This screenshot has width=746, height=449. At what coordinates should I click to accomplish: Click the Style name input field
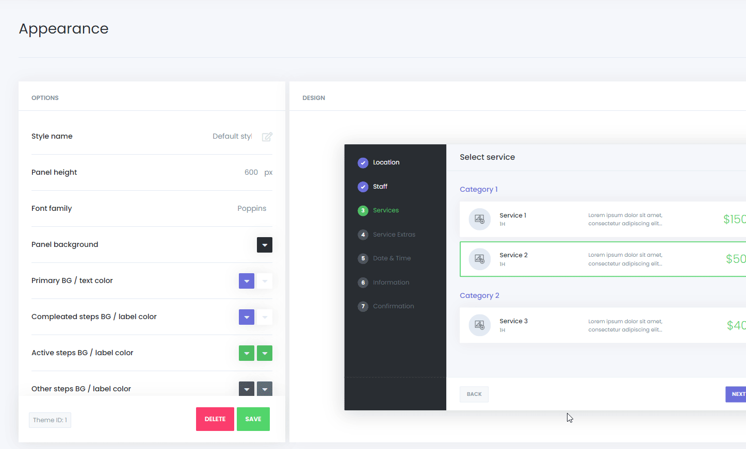(x=232, y=136)
